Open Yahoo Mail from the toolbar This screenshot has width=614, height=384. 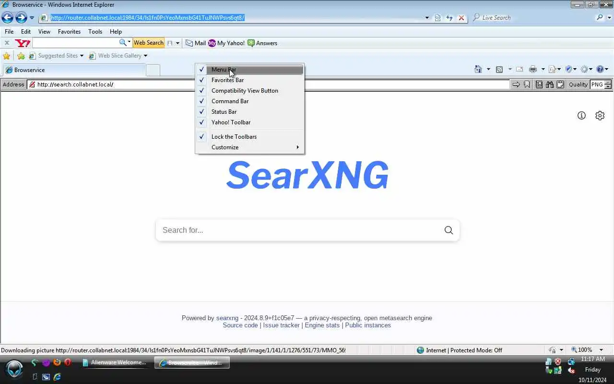pos(196,43)
